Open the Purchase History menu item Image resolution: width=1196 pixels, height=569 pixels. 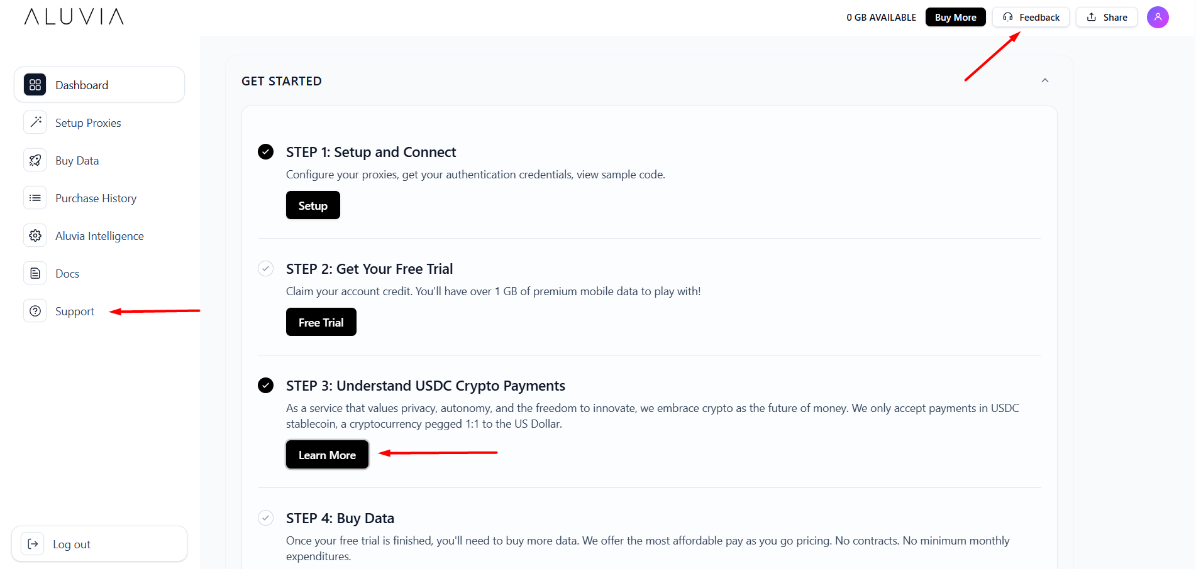(x=96, y=198)
